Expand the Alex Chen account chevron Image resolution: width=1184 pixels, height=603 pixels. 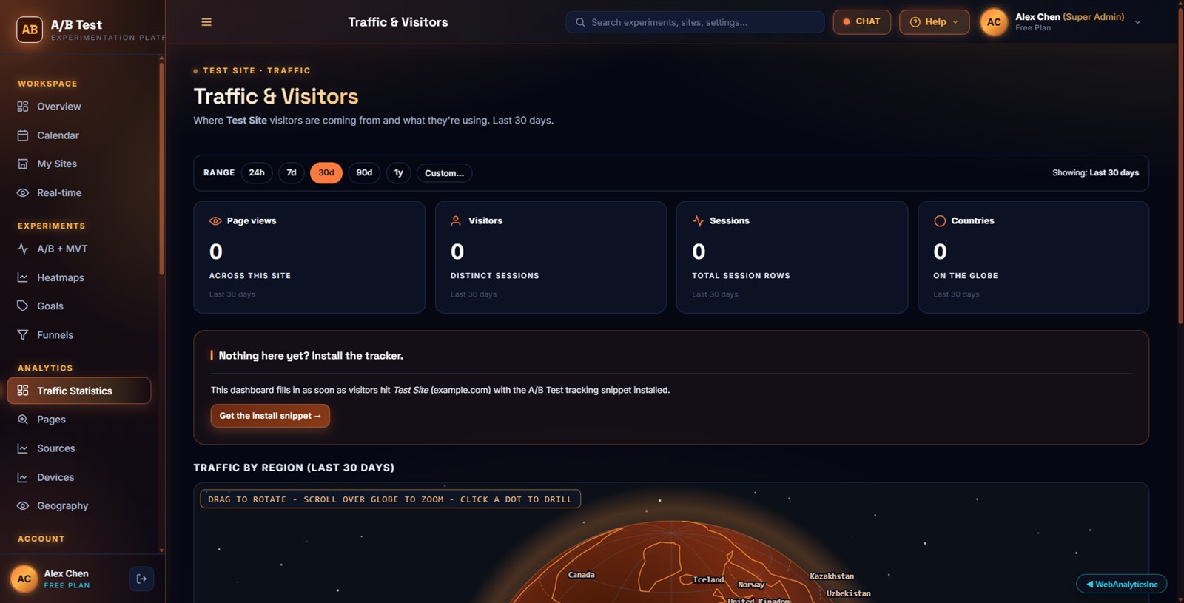(x=1137, y=22)
